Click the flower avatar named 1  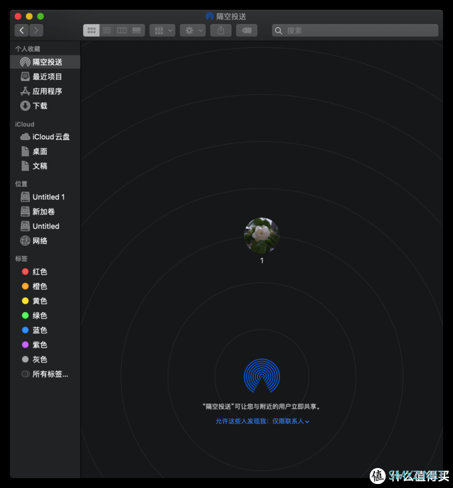point(262,235)
